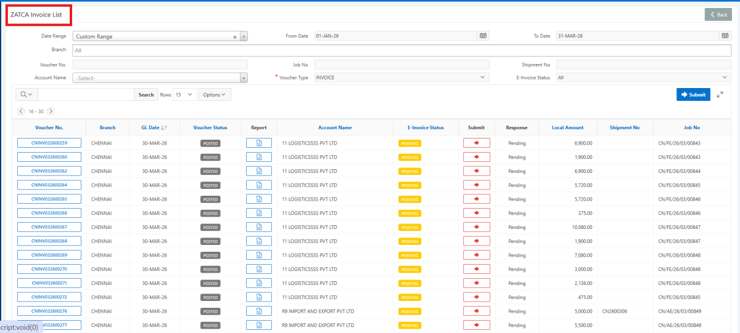The image size is (740, 333).
Task: Select job number CN/FE/26/03/00844
Action: pyautogui.click(x=680, y=171)
